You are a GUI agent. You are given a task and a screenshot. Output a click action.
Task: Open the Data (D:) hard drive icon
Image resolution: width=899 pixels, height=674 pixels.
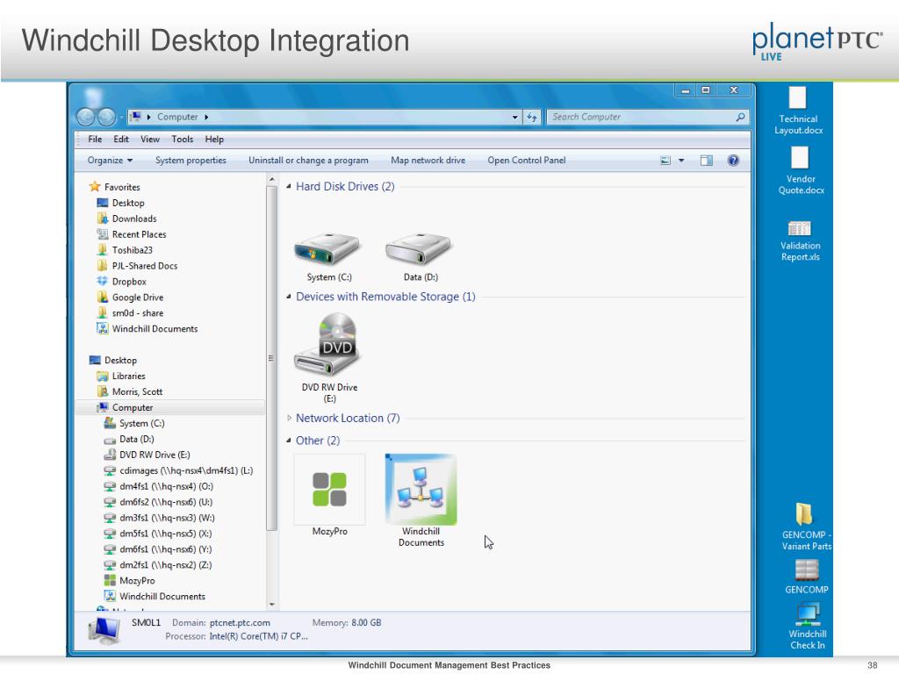[419, 249]
